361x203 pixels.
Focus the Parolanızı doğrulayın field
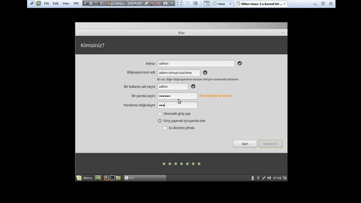pos(178,105)
